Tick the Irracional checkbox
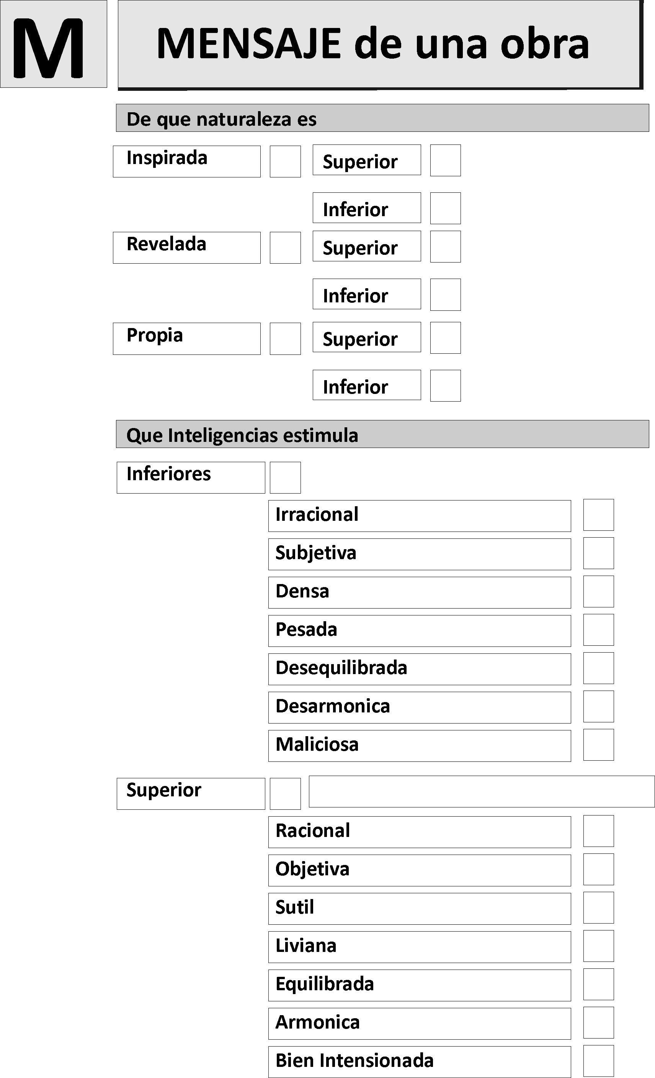The height and width of the screenshot is (1078, 655). [x=598, y=515]
